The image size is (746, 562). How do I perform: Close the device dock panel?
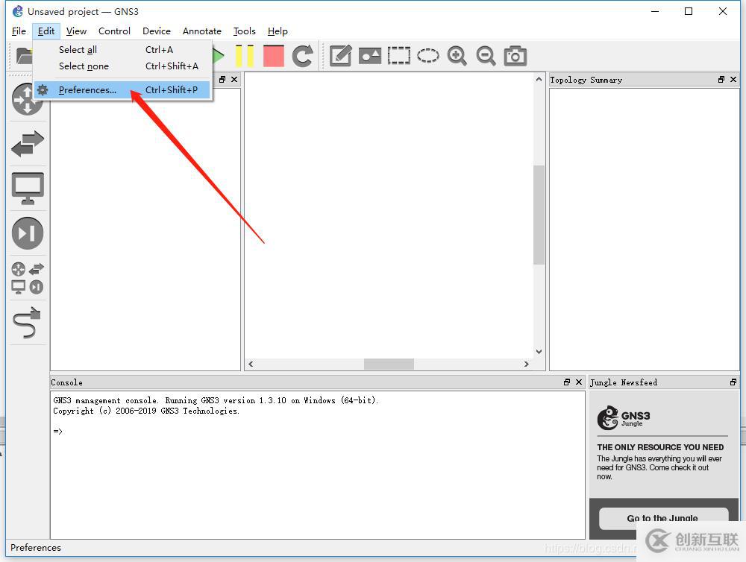(234, 80)
